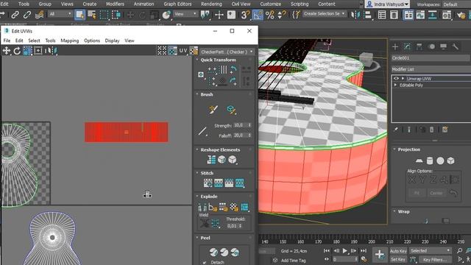
Task: Toggle Set Key mode button
Action: (x=398, y=259)
